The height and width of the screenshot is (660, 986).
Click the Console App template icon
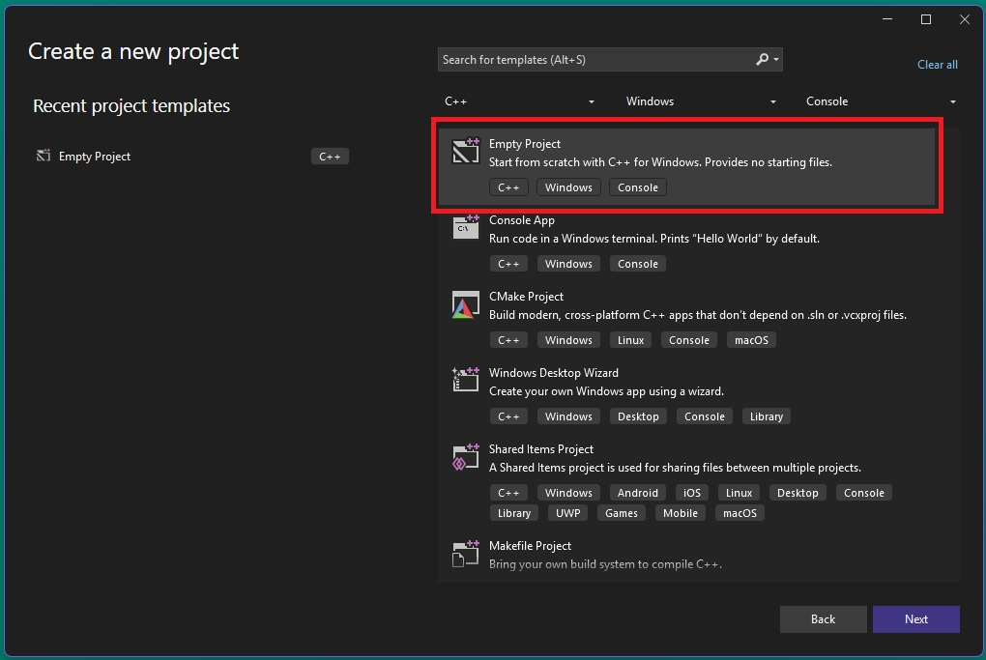(465, 227)
